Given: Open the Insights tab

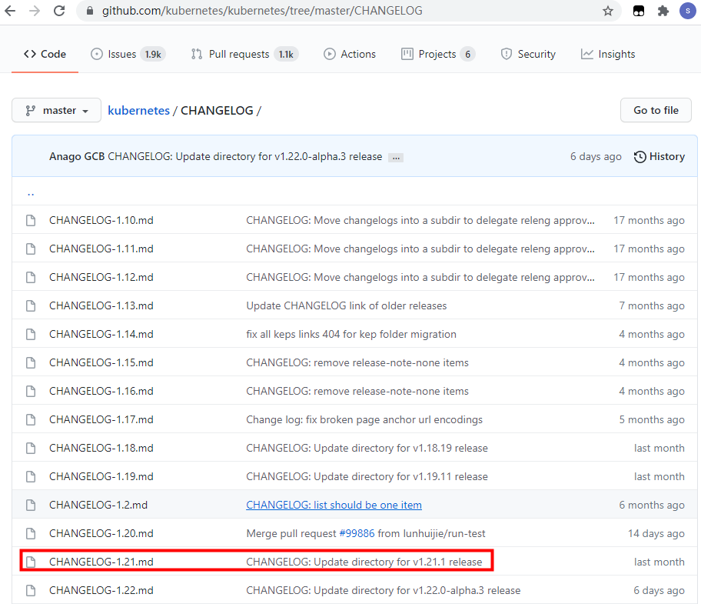Looking at the screenshot, I should click(x=608, y=55).
